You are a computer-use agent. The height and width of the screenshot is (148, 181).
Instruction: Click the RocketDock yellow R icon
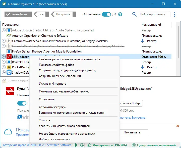point(9,67)
